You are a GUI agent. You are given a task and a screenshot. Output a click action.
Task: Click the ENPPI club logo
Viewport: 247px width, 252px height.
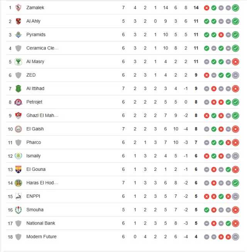(x=18, y=196)
